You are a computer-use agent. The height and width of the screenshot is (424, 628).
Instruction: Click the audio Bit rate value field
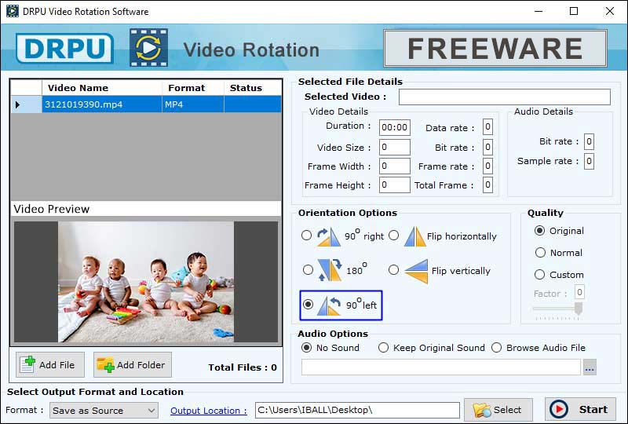[589, 141]
